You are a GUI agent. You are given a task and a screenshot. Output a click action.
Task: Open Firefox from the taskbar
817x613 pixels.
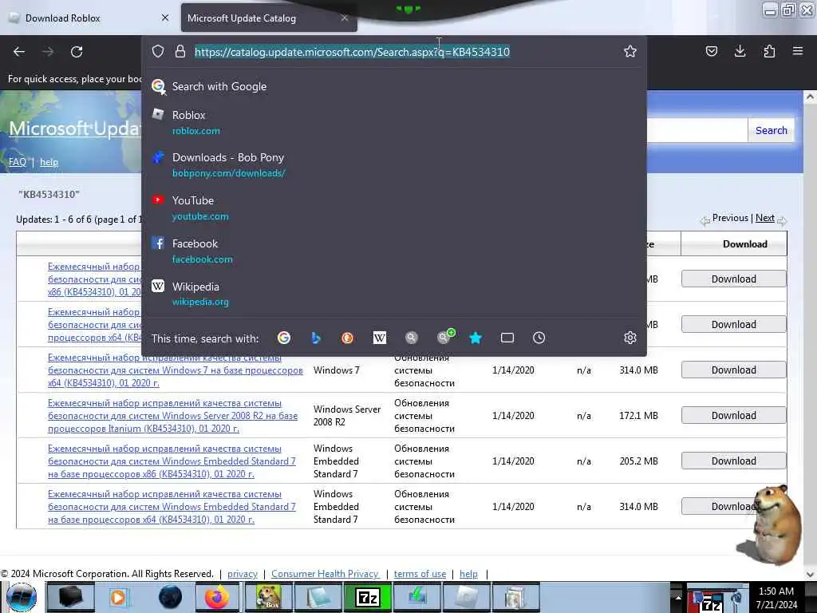217,597
